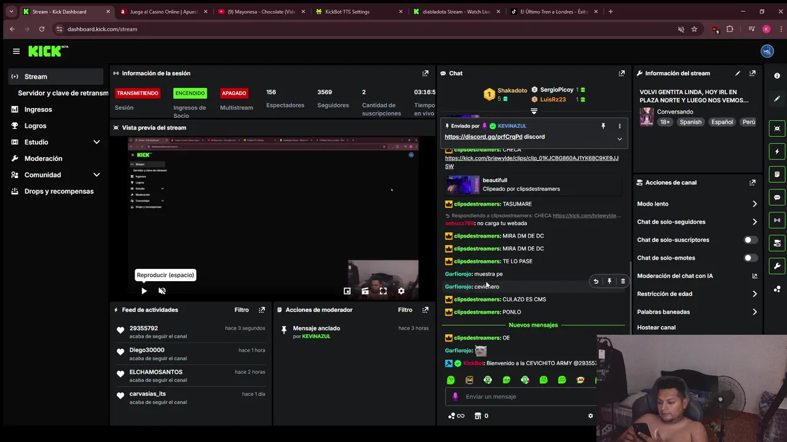Open Restricción de edad options
Image resolution: width=787 pixels, height=442 pixels.
697,294
